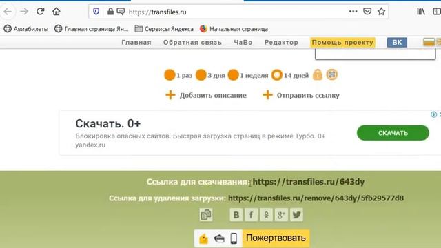Viewport: 441px width, 248px height.
Task: Share link on Odnoklassniki
Action: [x=267, y=215]
